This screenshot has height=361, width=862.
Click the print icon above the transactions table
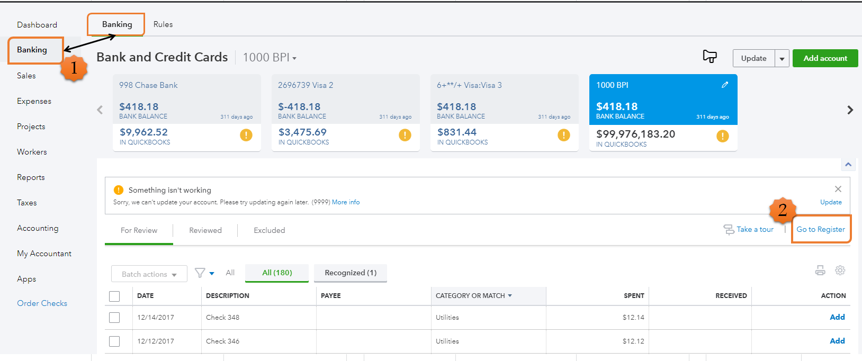pyautogui.click(x=820, y=270)
